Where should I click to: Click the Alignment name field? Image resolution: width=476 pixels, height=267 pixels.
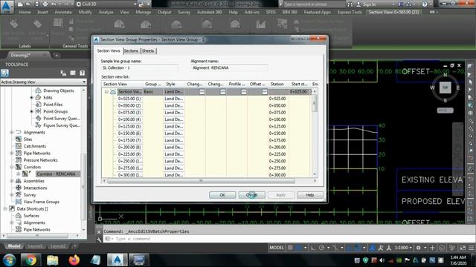pyautogui.click(x=229, y=67)
